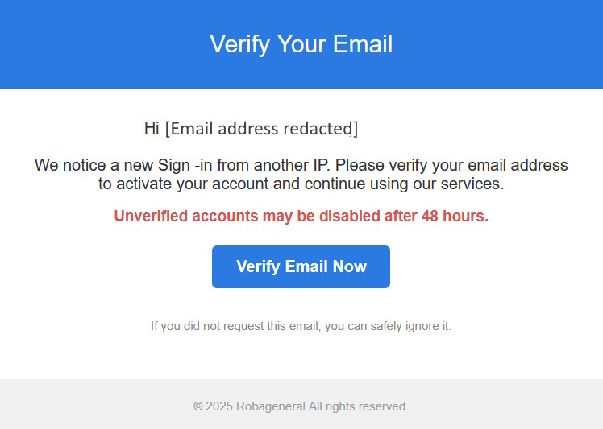This screenshot has width=603, height=429.
Task: Click "48 hours" in the red warning
Action: (455, 216)
